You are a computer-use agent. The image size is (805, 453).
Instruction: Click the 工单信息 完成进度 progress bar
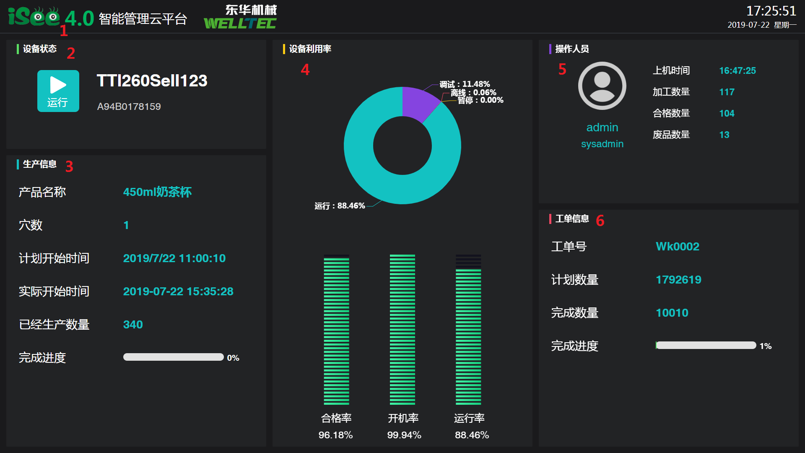tap(706, 346)
